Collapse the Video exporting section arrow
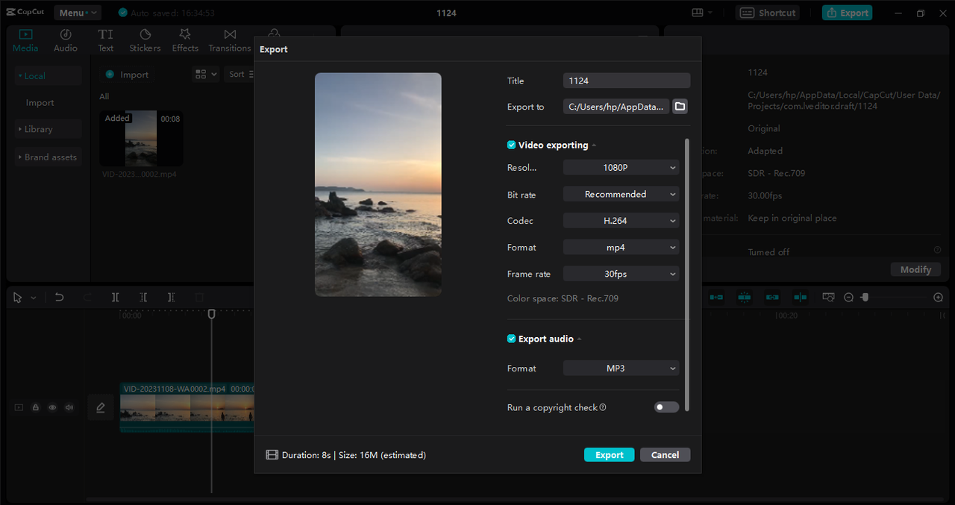955x505 pixels. click(594, 145)
